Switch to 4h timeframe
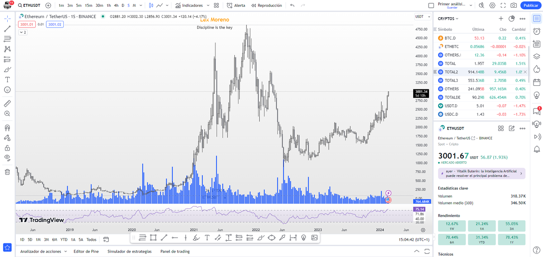Viewport: 543px width, 257px height. (116, 5)
